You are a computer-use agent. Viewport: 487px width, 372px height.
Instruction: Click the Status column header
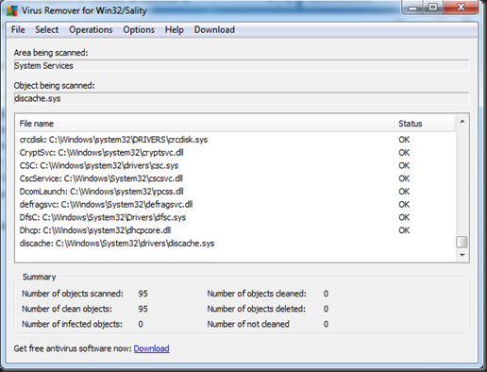pos(425,124)
